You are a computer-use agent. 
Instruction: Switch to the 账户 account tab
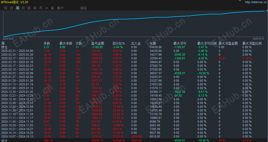[60, 8]
